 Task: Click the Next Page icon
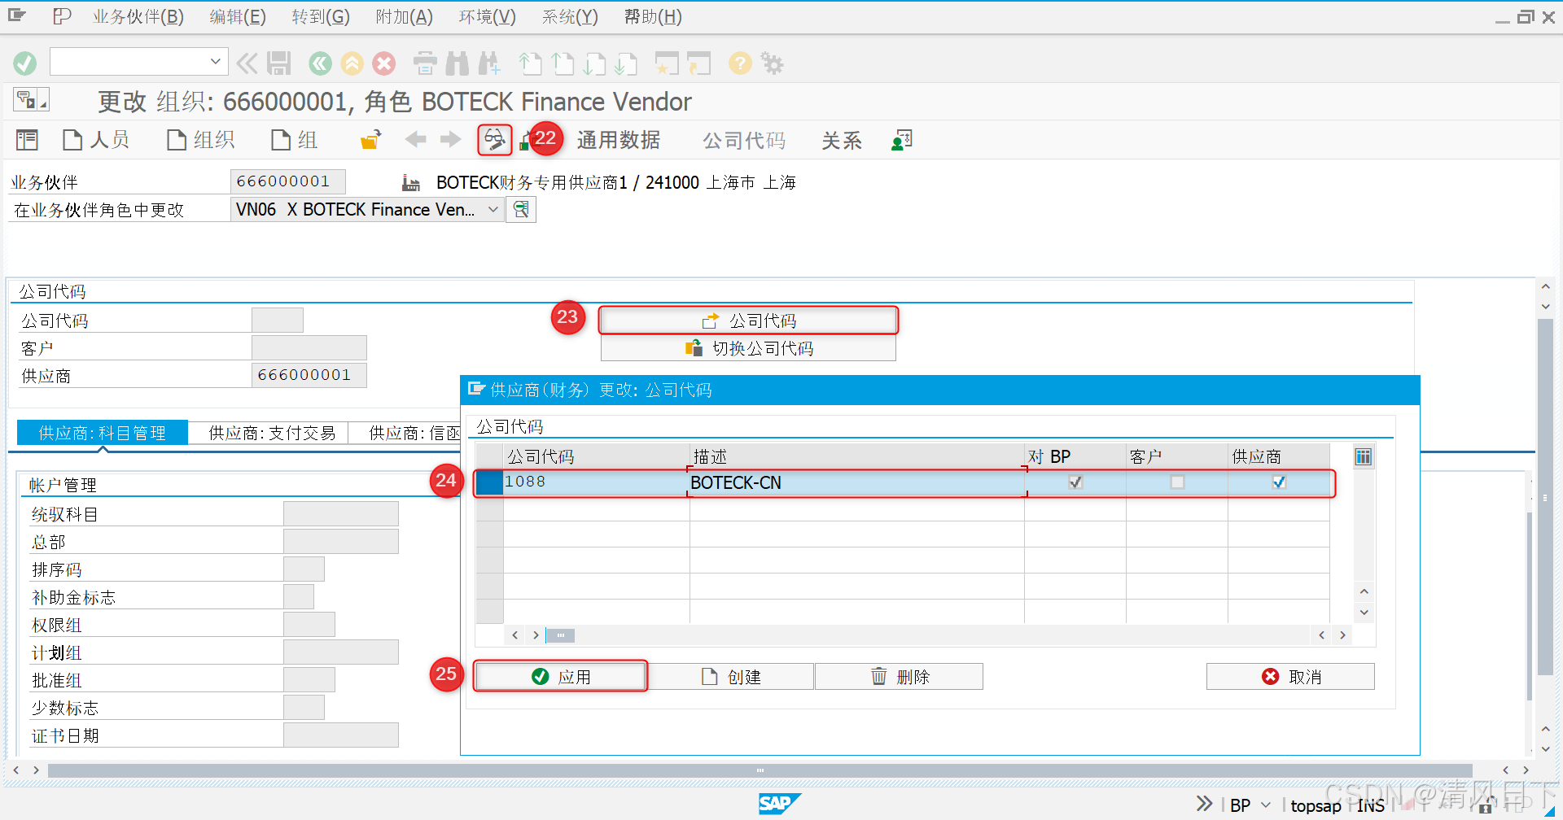click(x=594, y=63)
